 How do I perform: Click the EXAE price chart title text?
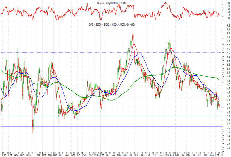[x=111, y=25]
